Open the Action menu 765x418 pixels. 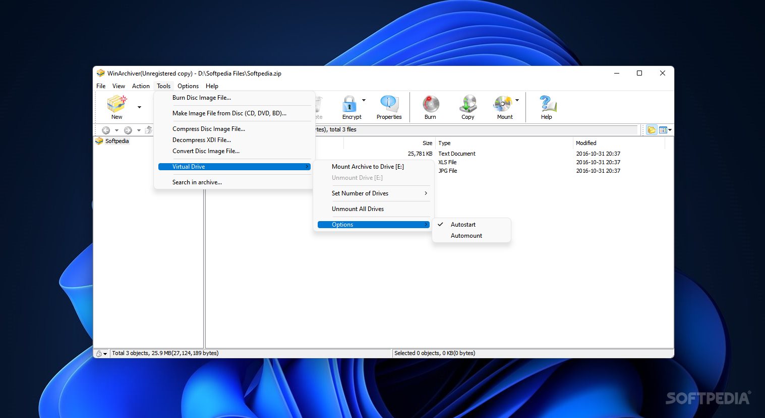(x=141, y=86)
